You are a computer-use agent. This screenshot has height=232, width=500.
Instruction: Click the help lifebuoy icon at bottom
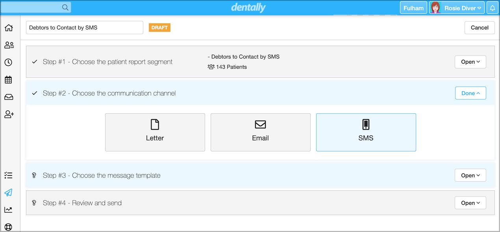[9, 227]
